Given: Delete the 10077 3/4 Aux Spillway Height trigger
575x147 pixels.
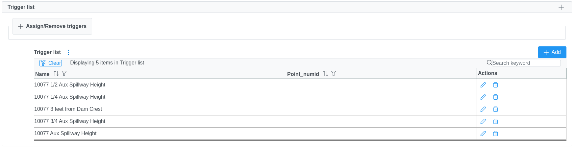Looking at the screenshot, I should (495, 121).
